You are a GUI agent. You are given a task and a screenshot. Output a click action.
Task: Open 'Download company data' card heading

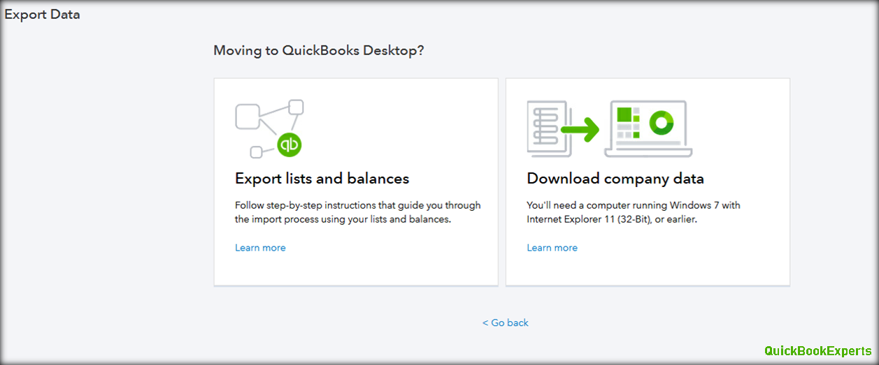(615, 179)
